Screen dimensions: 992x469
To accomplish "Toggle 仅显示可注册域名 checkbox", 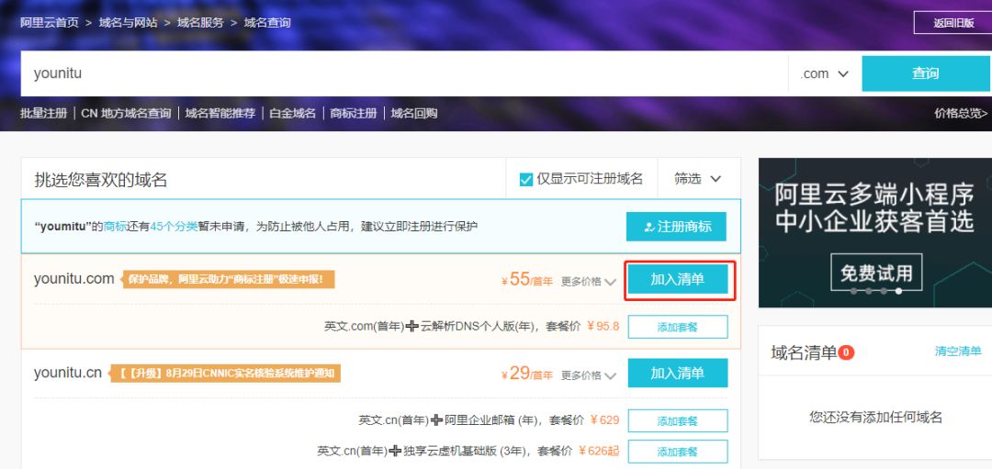I will click(525, 180).
